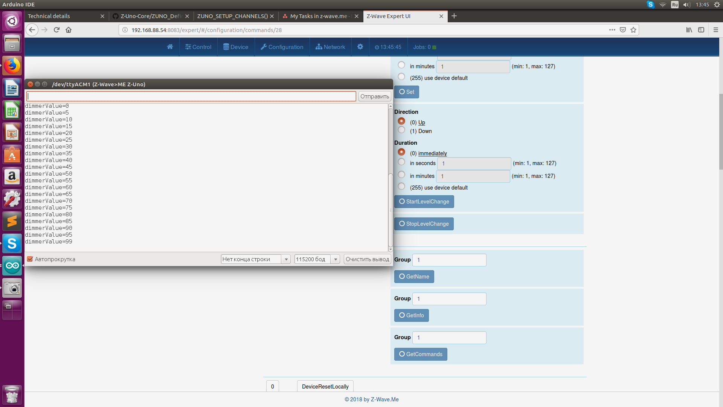Open the gear settings icon in navbar
723x407 pixels.
point(360,47)
